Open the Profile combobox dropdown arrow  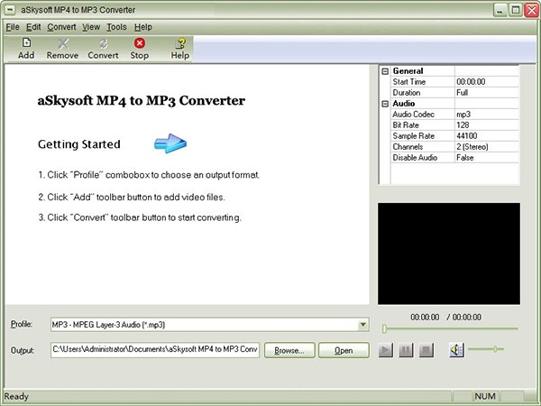point(363,325)
